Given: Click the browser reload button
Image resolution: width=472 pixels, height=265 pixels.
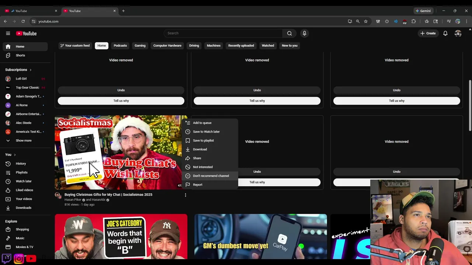Looking at the screenshot, I should pyautogui.click(x=23, y=21).
